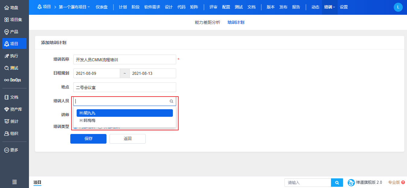This screenshot has width=407, height=188.
Task: Expand the 第一个瀑布项目 project dropdown
Action: coord(74,7)
